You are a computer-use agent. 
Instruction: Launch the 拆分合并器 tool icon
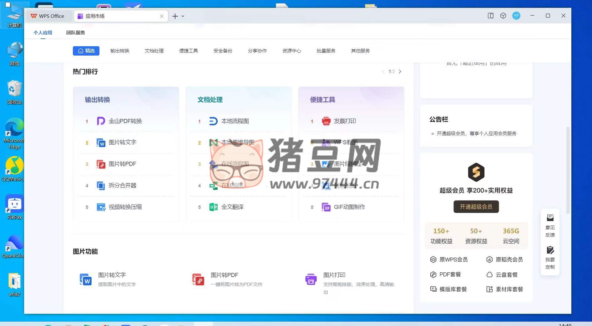coord(101,185)
